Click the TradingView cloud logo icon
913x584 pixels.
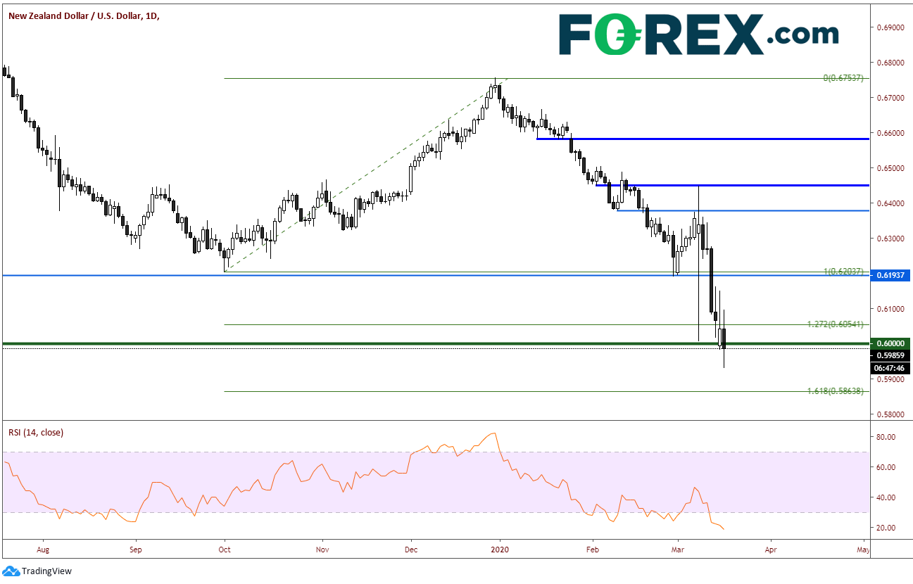(x=11, y=571)
